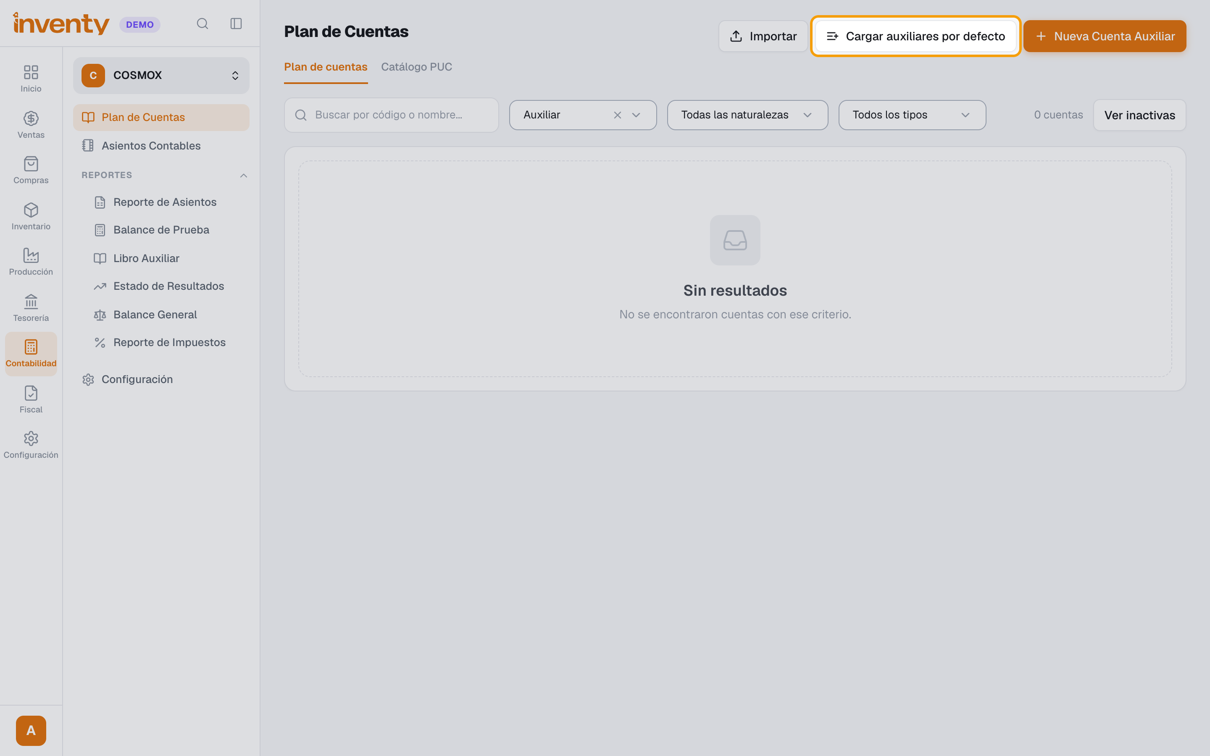Image resolution: width=1210 pixels, height=756 pixels.
Task: Open the COSMOX company switcher
Action: [x=161, y=76]
